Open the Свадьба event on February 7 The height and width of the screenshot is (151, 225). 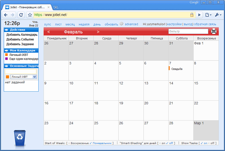[177, 69]
